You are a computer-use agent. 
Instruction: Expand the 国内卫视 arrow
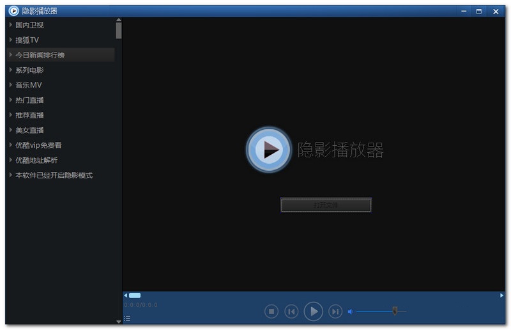[x=11, y=24]
